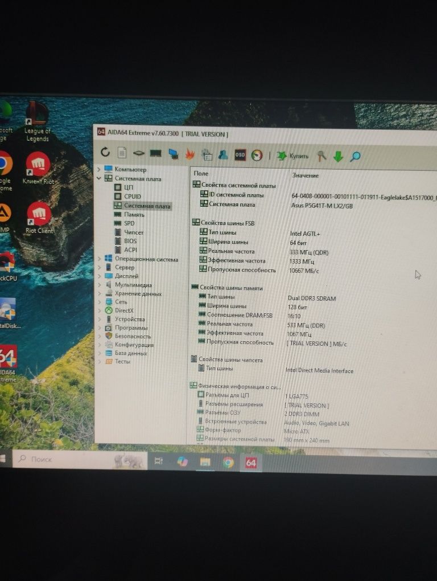Open the preferences checklist toolbar icon

(207, 154)
